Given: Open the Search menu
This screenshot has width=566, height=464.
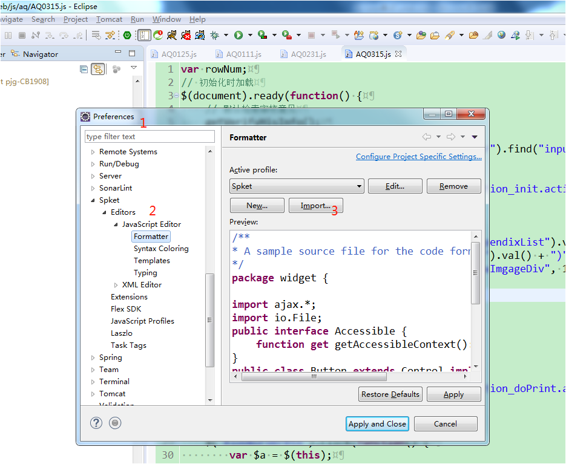Looking at the screenshot, I should (44, 19).
